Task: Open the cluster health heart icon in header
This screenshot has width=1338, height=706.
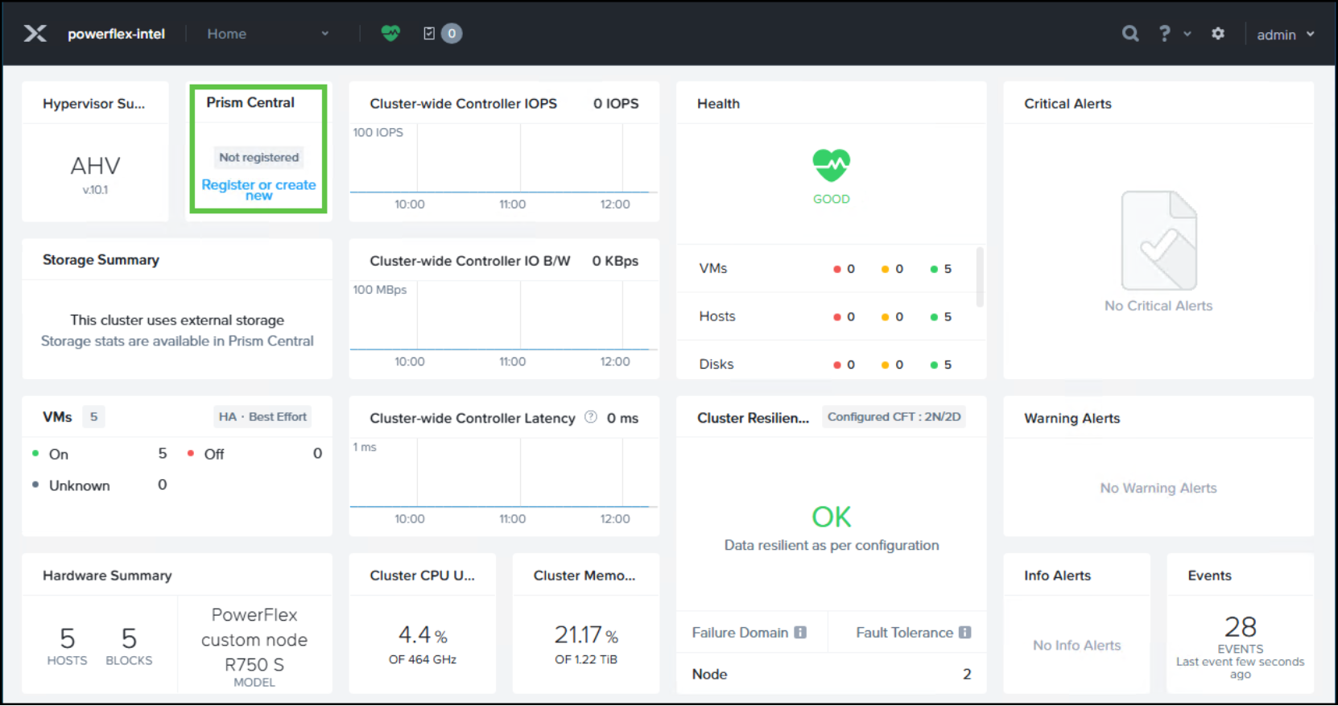Action: tap(390, 33)
